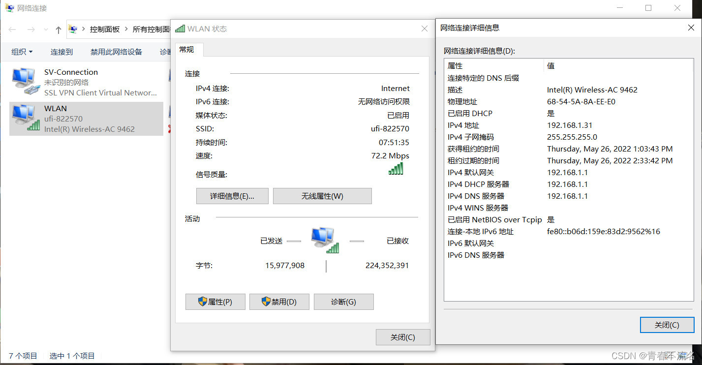
Task: Click the back navigation arrow
Action: click(x=12, y=30)
